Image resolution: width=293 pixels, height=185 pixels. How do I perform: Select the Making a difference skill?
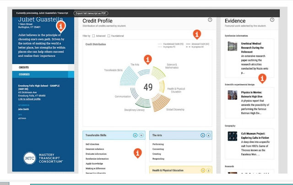coord(96,169)
